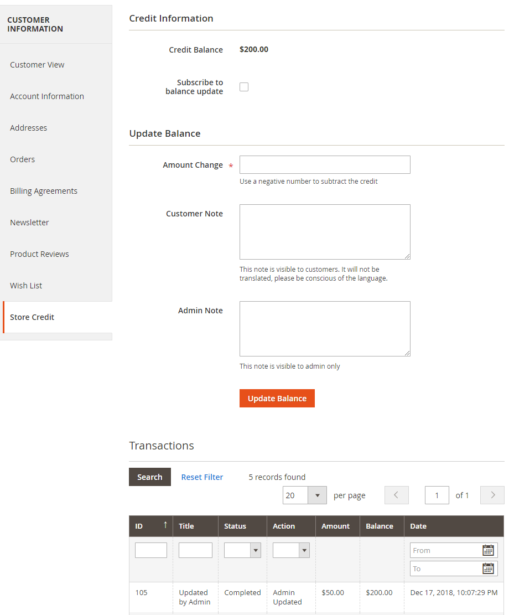This screenshot has height=615, width=509.
Task: Sort by ID column arrow
Action: click(165, 525)
